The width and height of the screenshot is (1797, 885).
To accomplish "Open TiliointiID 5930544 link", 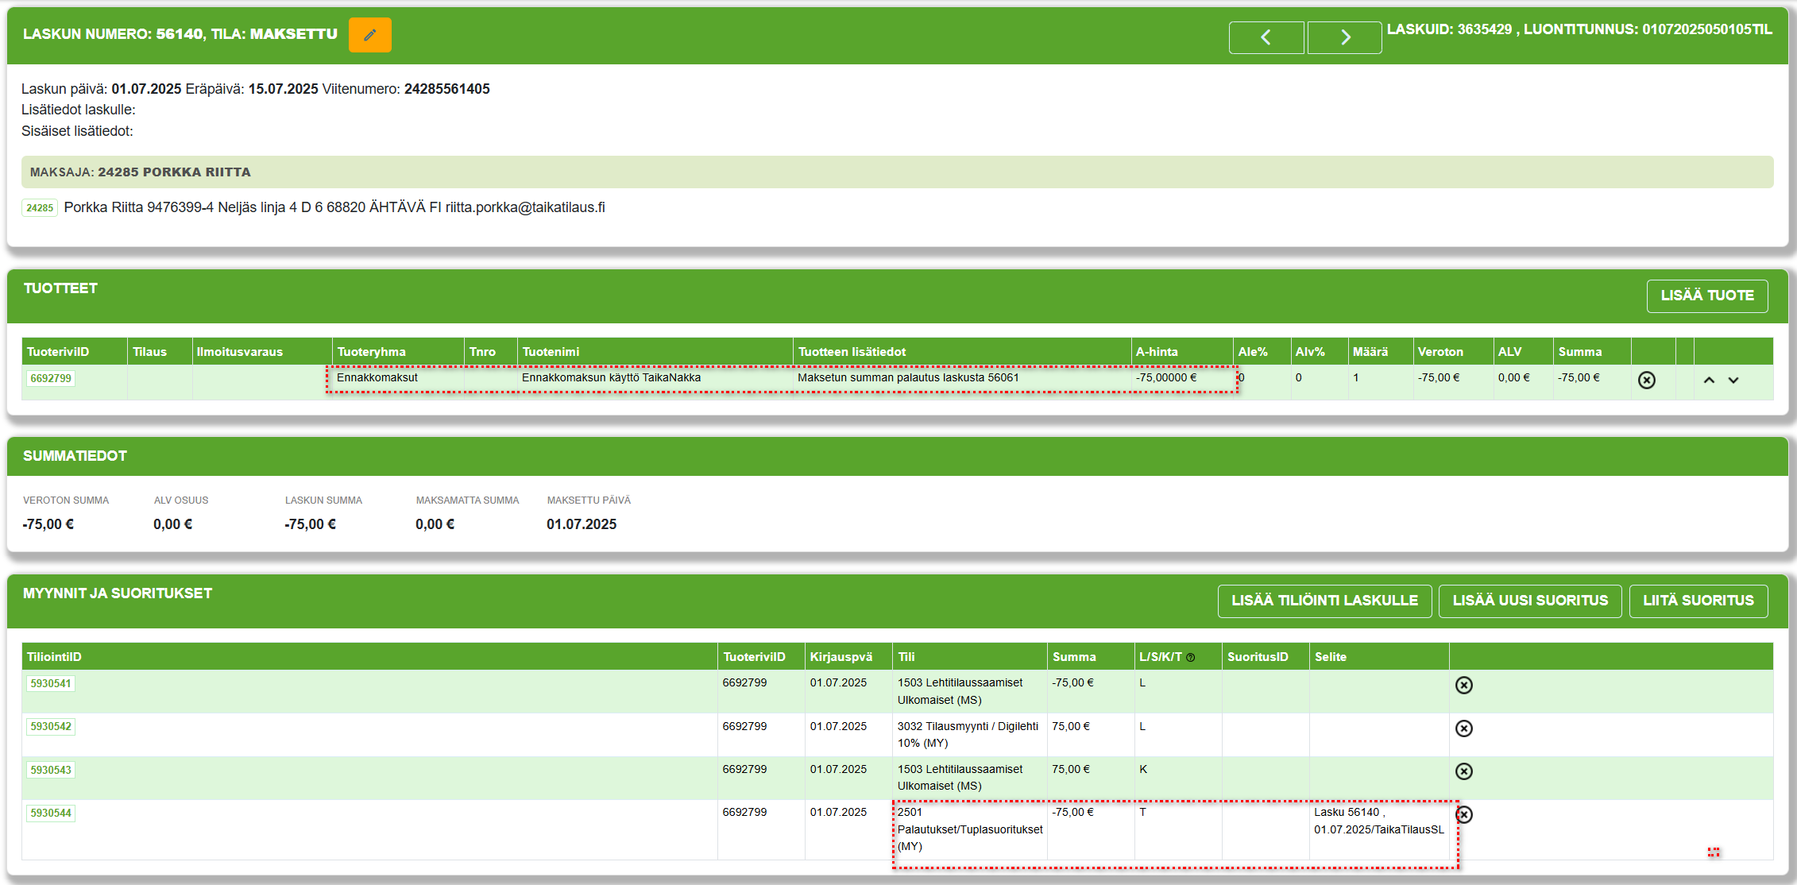I will (51, 813).
